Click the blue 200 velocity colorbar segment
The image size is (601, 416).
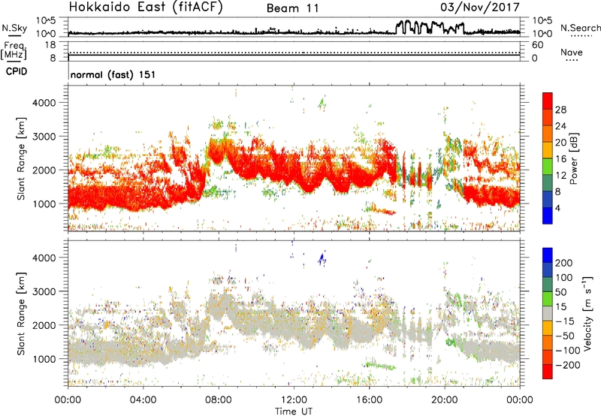pyautogui.click(x=548, y=255)
